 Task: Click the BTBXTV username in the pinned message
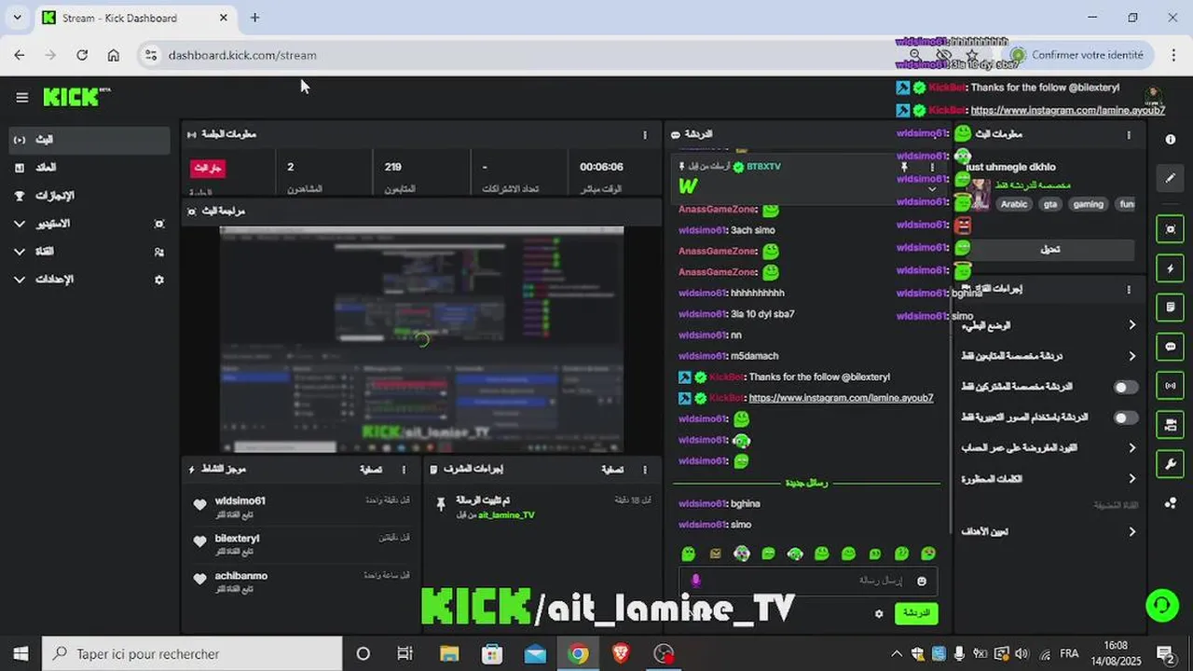click(x=763, y=167)
